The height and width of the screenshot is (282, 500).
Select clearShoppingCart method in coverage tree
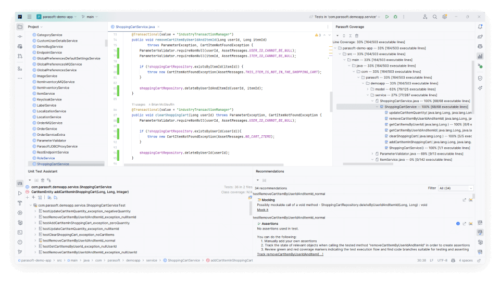click(428, 136)
